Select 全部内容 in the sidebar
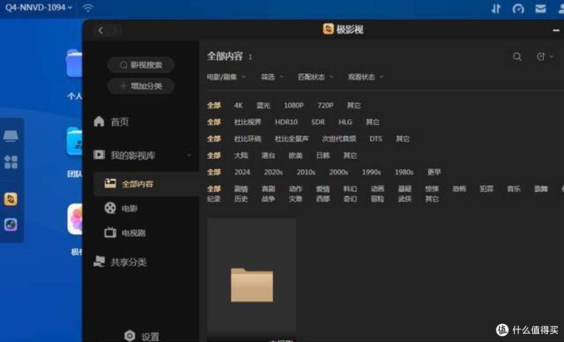This screenshot has height=342, width=564. click(x=146, y=184)
